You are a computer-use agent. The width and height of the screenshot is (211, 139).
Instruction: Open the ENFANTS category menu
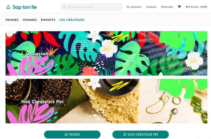tap(48, 20)
